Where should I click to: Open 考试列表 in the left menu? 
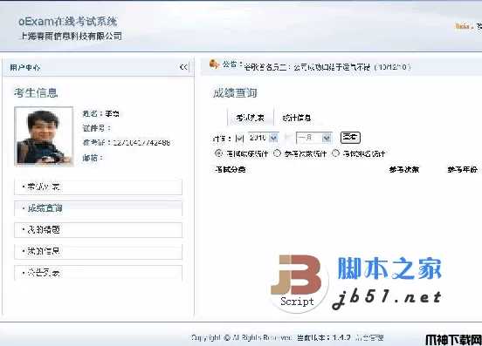(98, 187)
